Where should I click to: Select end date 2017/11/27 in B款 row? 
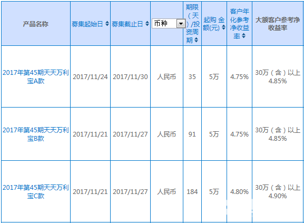click(130, 134)
